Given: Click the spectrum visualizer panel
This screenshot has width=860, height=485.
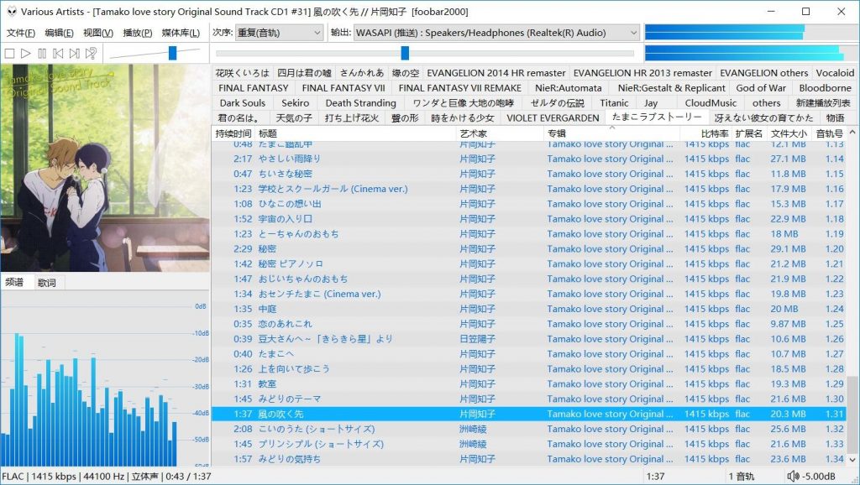Looking at the screenshot, I should [x=105, y=378].
